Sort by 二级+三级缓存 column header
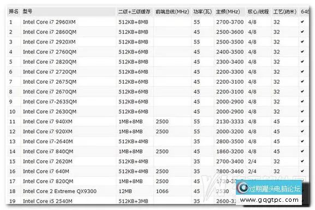Screen dimensions: 315x210 (134, 11)
